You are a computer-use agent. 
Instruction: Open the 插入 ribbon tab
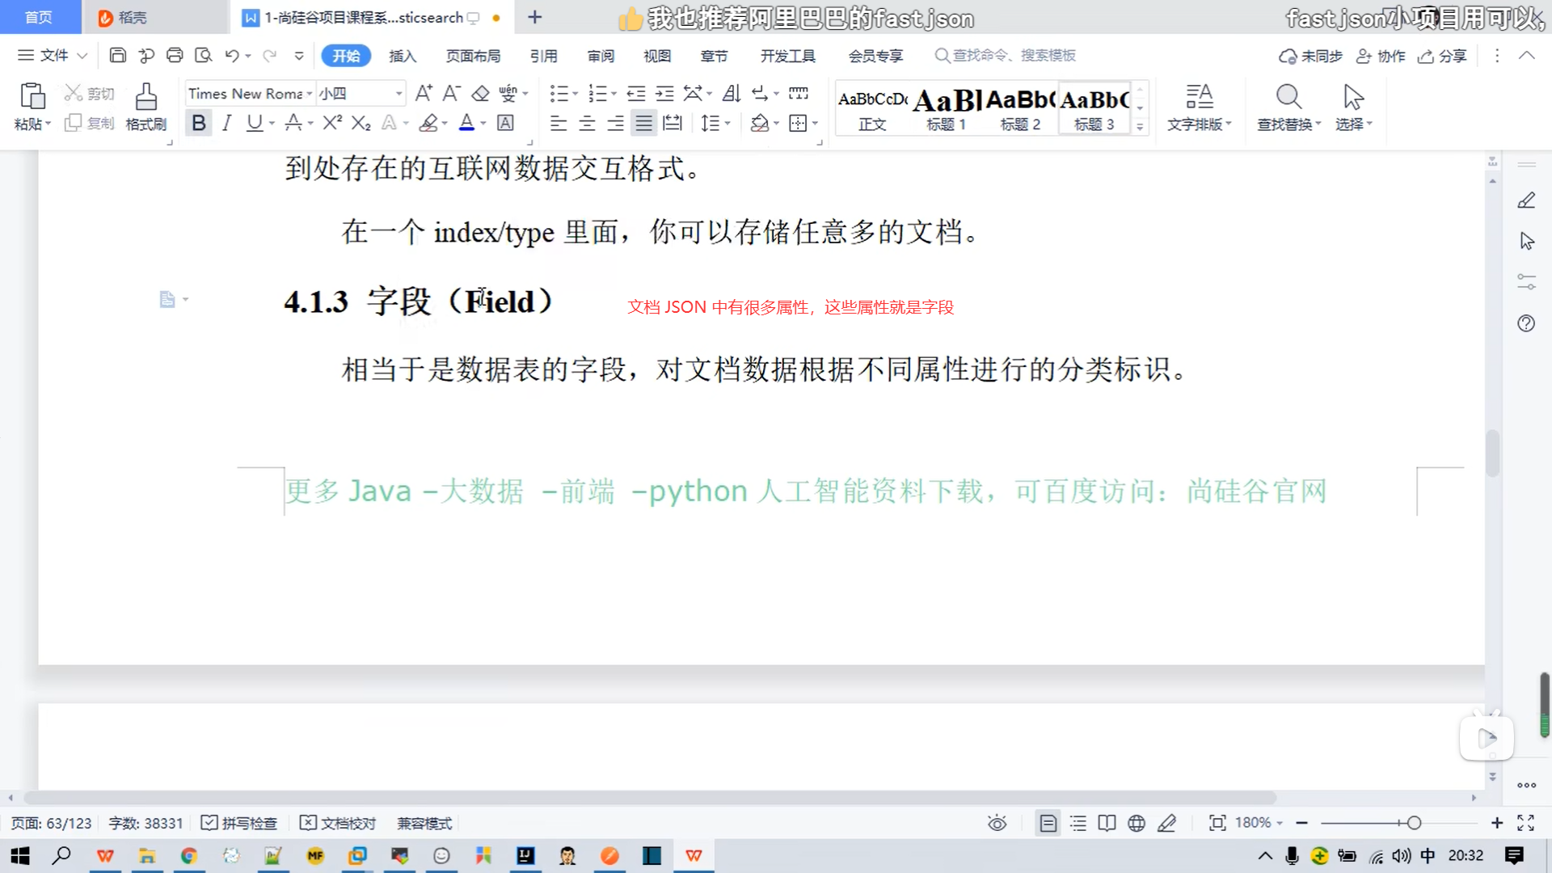(x=402, y=56)
